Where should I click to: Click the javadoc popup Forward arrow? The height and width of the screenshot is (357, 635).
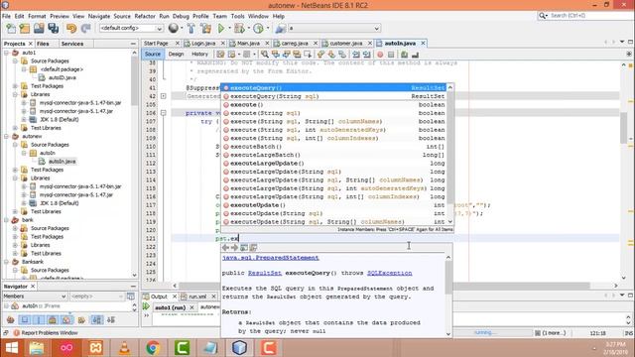(234, 247)
